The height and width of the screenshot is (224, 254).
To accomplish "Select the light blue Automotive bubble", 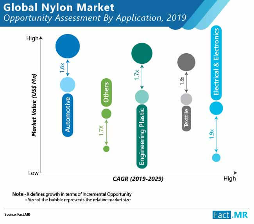I will [68, 84].
